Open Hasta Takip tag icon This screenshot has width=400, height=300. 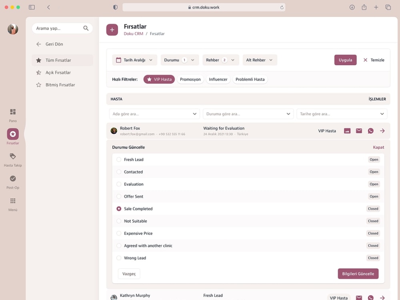[13, 156]
